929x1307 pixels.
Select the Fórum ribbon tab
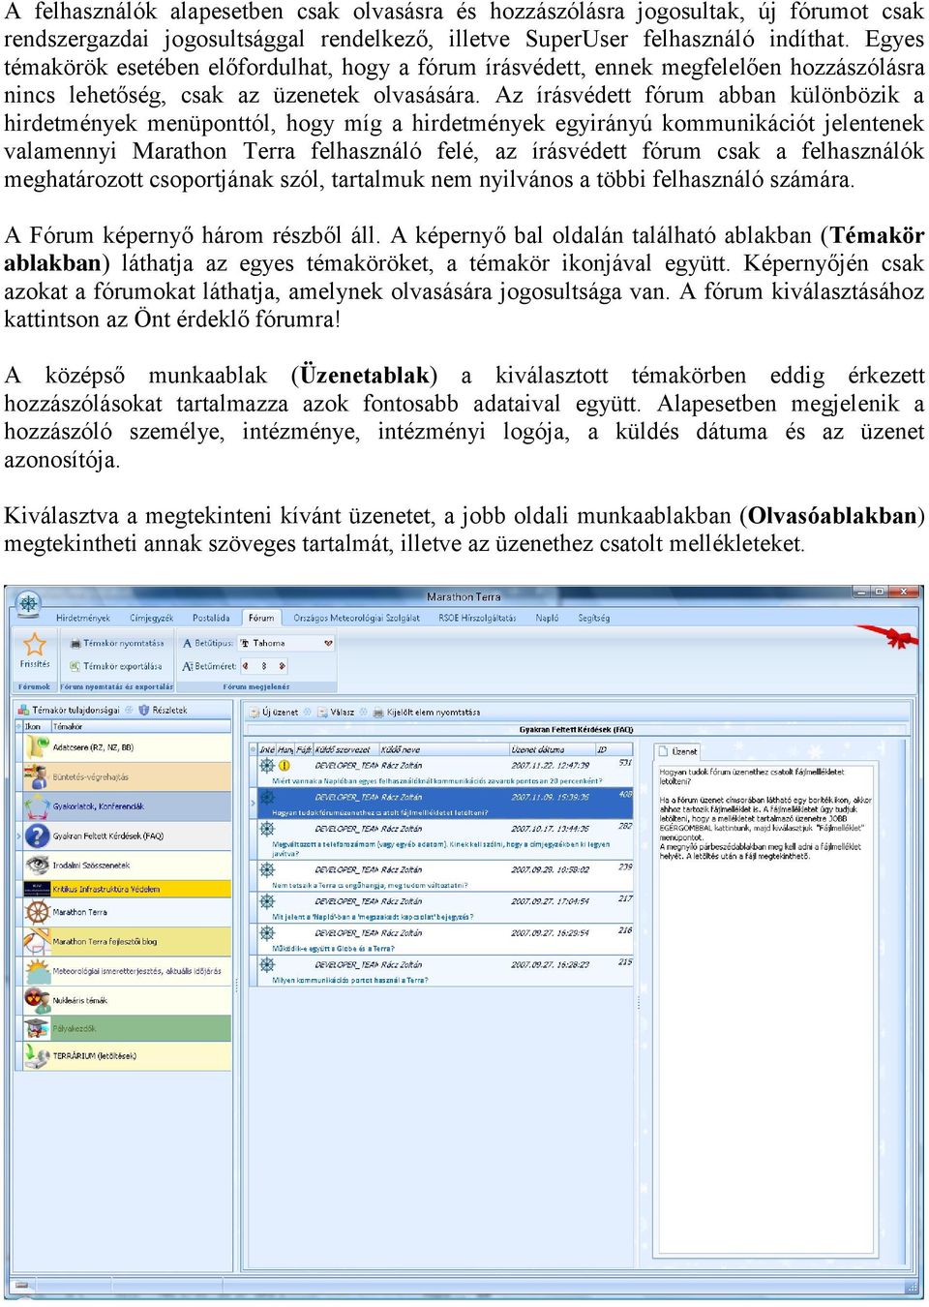[x=260, y=618]
